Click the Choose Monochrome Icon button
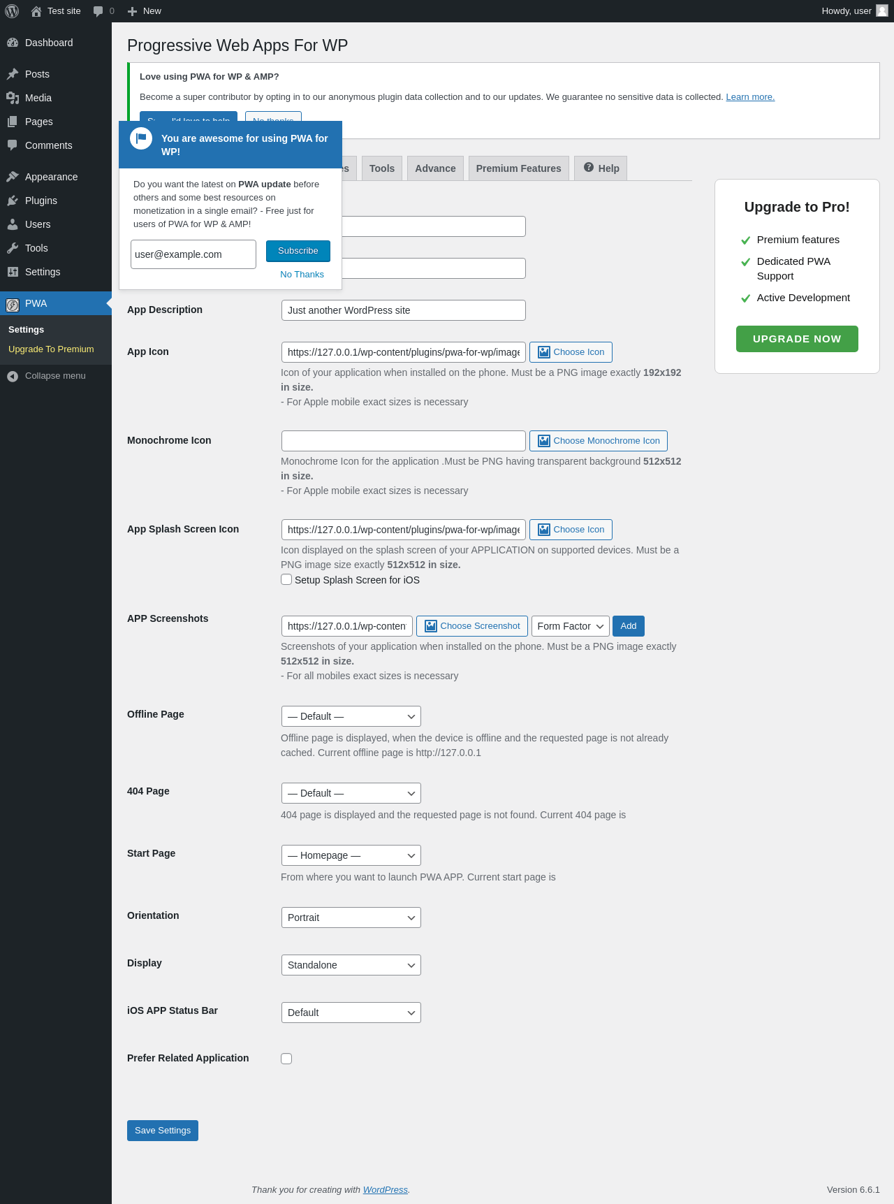The image size is (894, 1204). (599, 441)
